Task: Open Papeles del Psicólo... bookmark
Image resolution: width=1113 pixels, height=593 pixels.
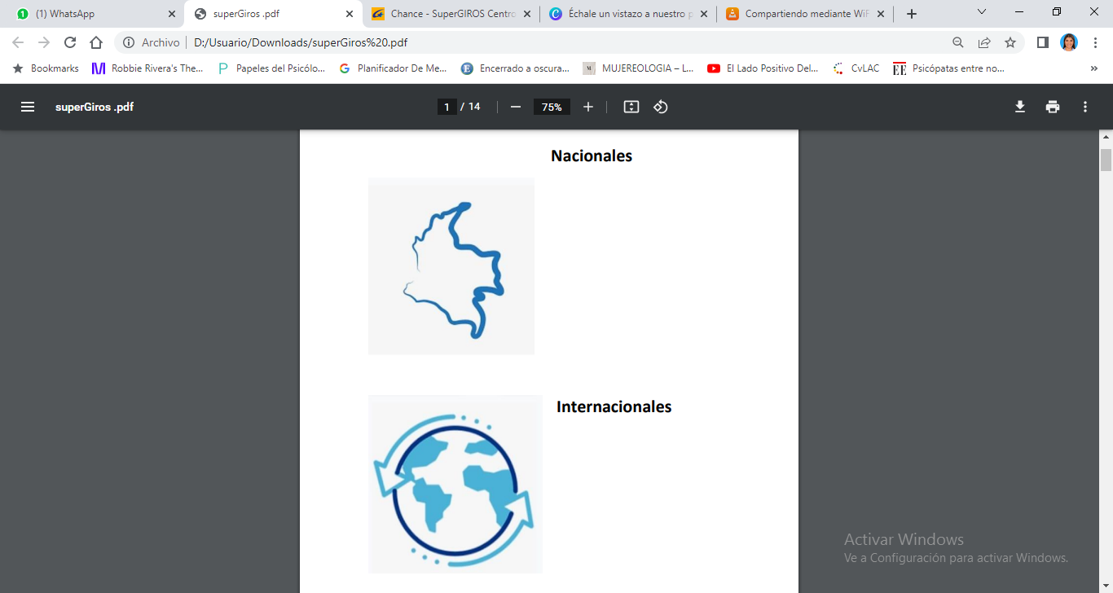Action: point(271,68)
